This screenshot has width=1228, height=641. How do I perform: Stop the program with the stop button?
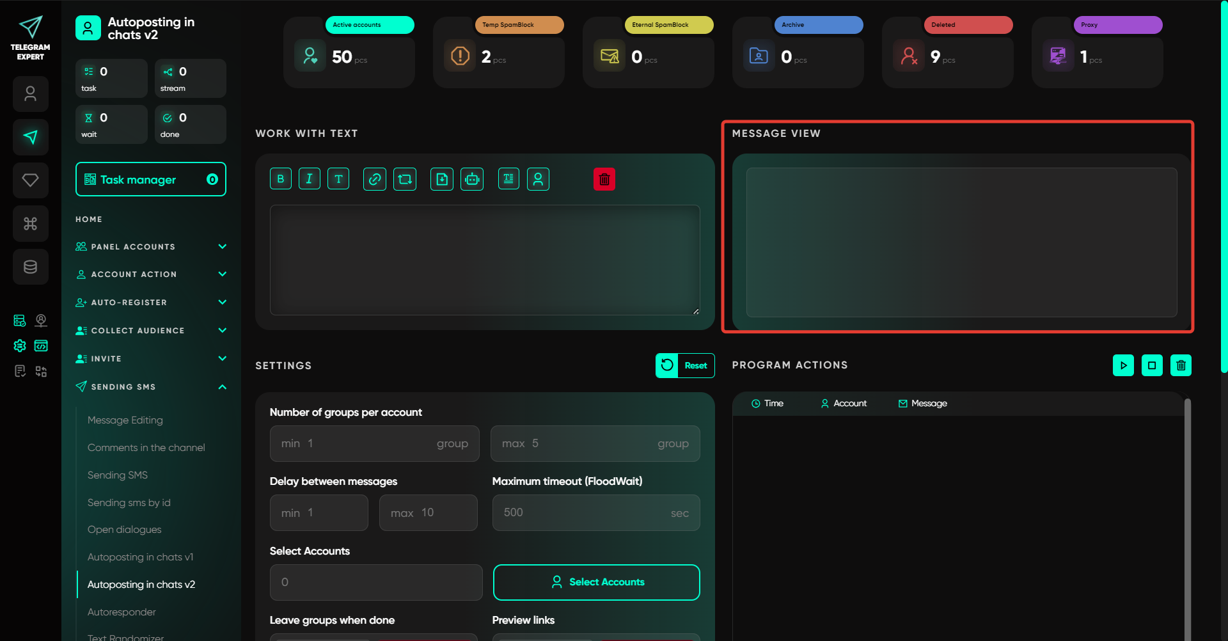(1152, 365)
